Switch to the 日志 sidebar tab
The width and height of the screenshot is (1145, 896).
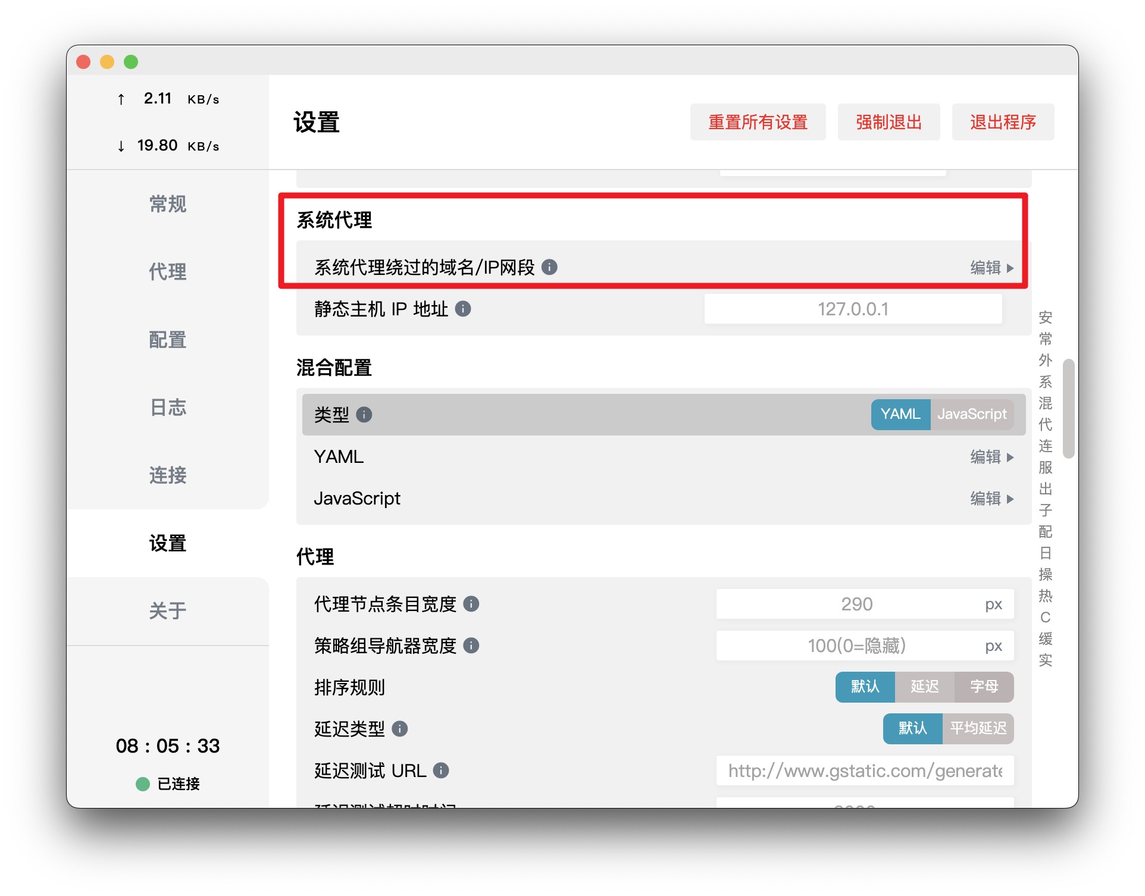pos(167,408)
